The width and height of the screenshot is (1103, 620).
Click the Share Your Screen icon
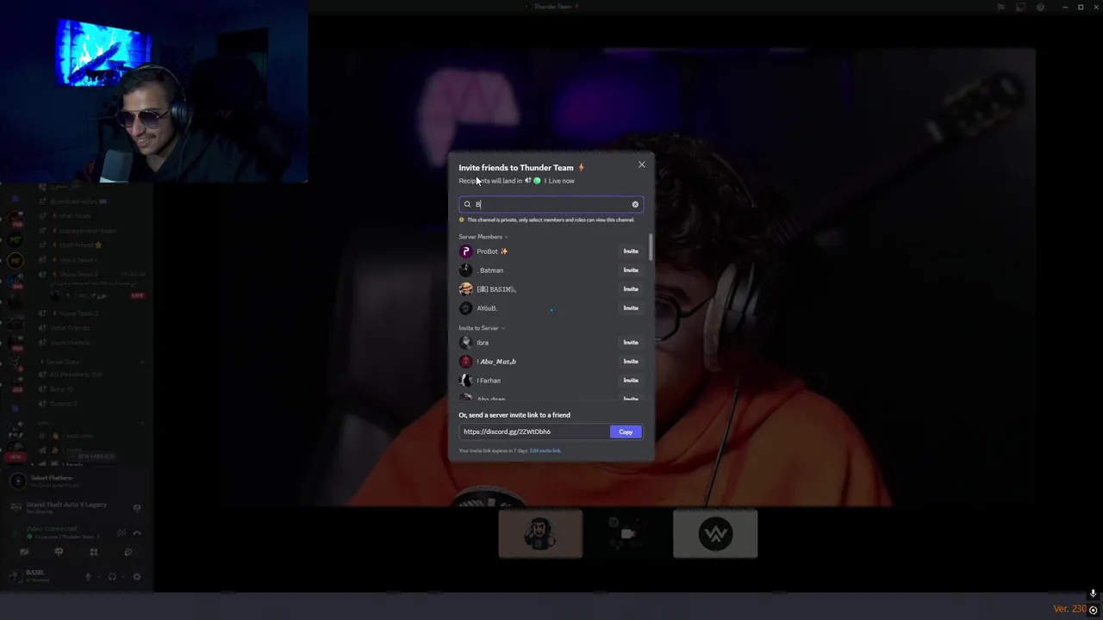[x=59, y=552]
